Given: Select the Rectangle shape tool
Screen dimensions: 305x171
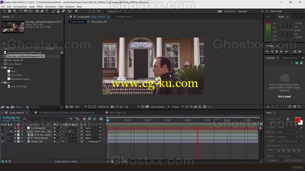Looking at the screenshot, I should click(37, 11).
